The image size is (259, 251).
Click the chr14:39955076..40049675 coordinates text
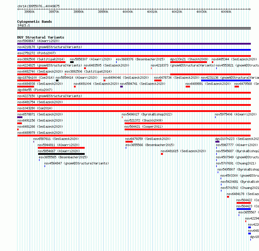click(38, 6)
